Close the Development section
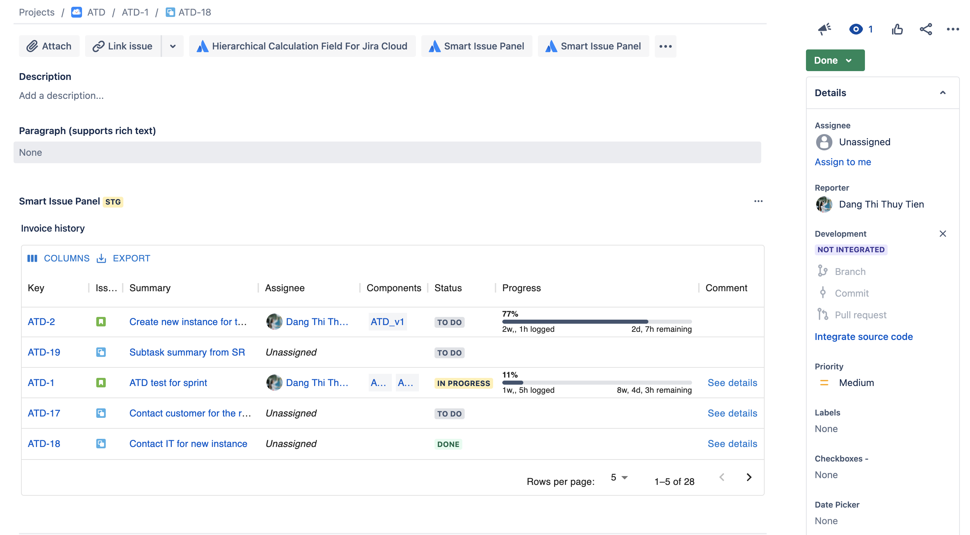 (943, 234)
